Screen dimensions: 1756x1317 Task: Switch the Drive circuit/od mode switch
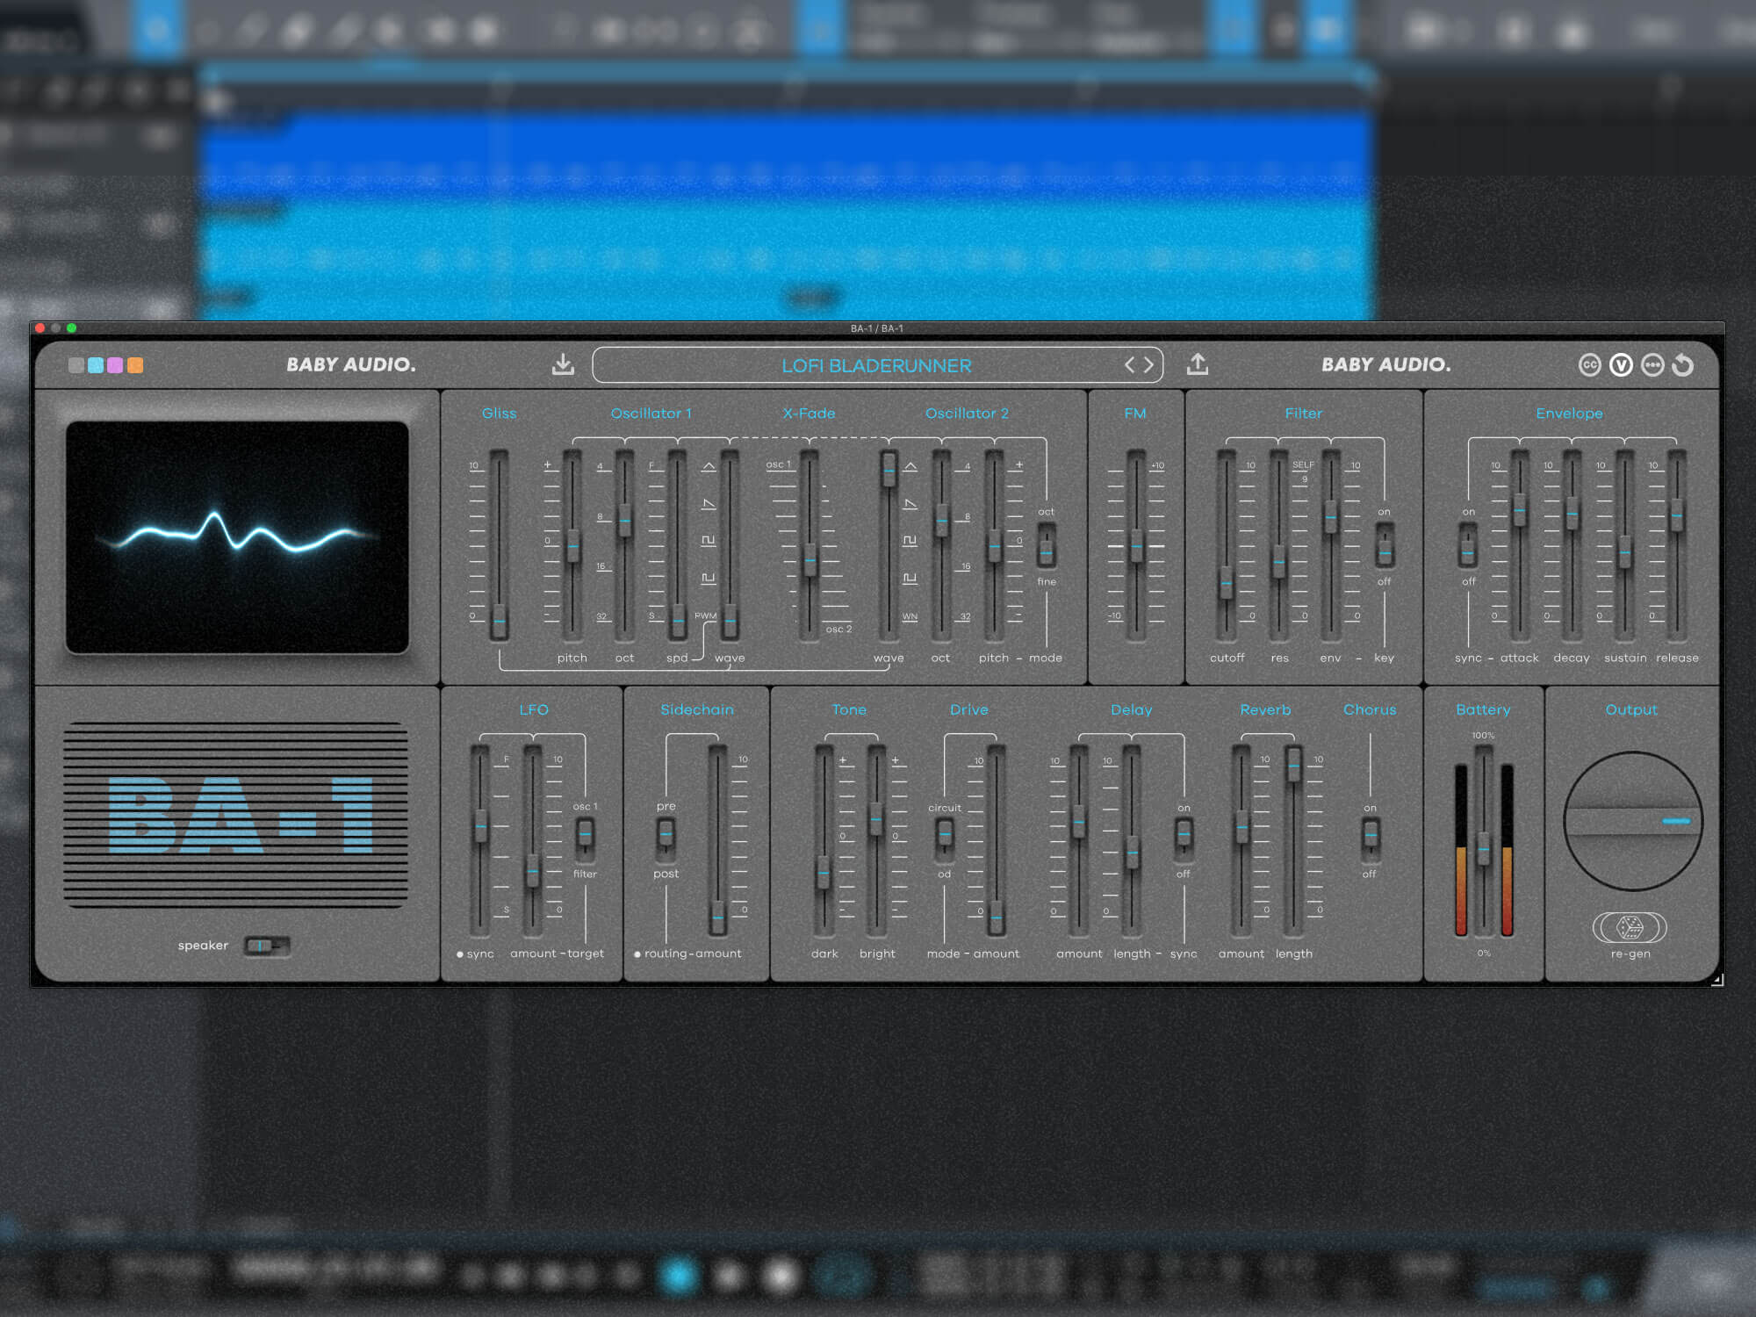coord(945,834)
